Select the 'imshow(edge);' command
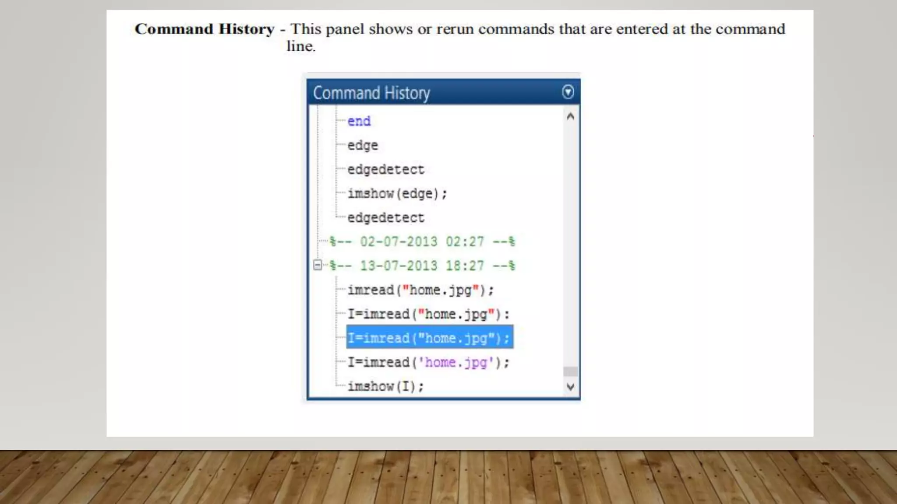 click(397, 193)
